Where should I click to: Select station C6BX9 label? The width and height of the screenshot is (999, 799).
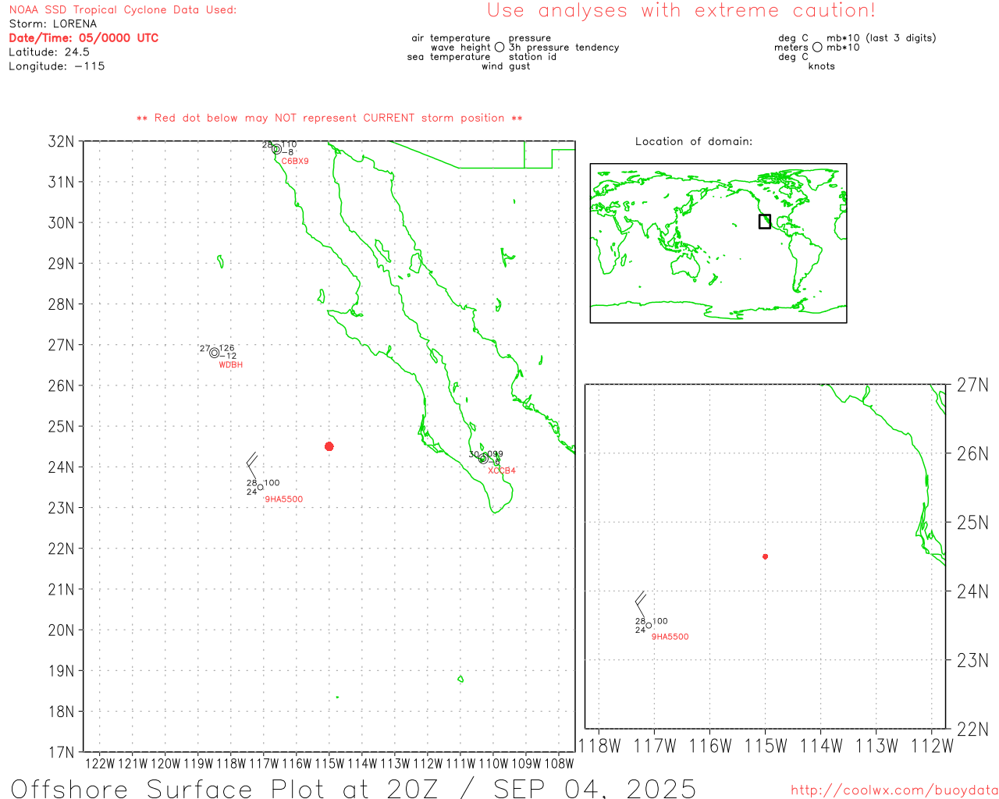point(295,162)
